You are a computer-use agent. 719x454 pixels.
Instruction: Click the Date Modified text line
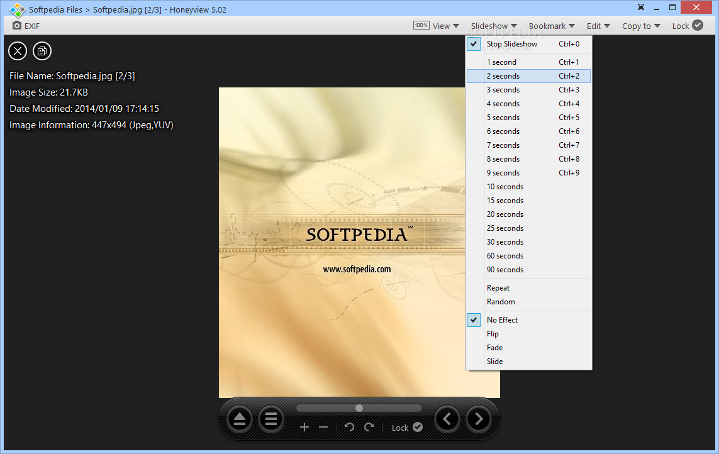84,109
